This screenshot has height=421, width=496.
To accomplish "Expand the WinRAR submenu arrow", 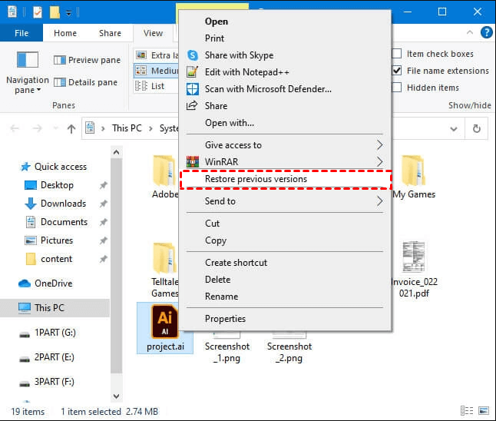I will [x=380, y=162].
